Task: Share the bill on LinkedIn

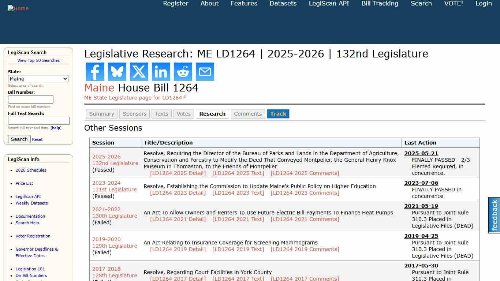Action: (161, 72)
